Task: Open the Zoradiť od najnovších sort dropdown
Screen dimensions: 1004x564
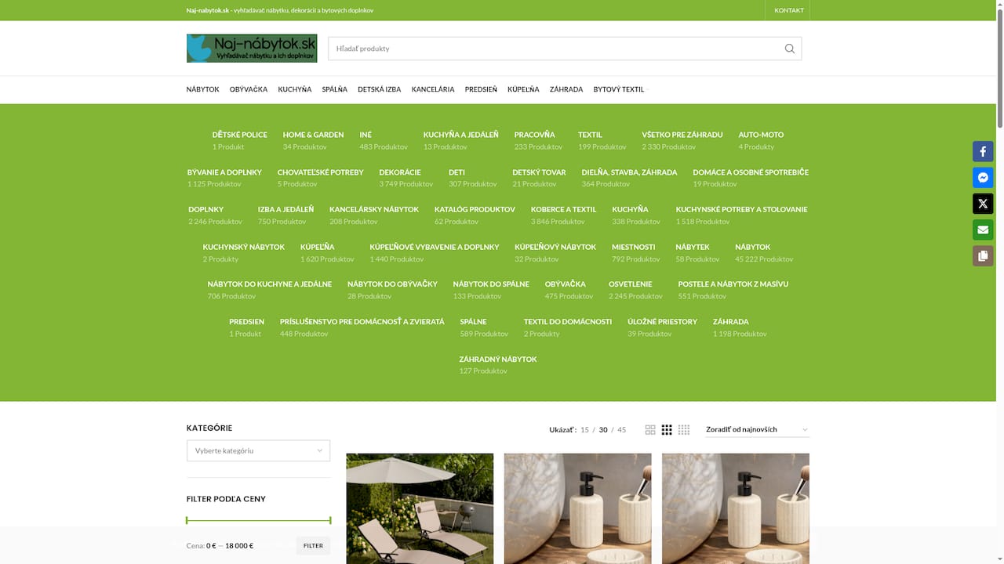Action: point(757,429)
